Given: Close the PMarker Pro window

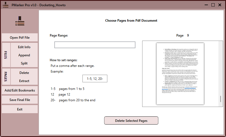Looking at the screenshot, I should 220,5.
